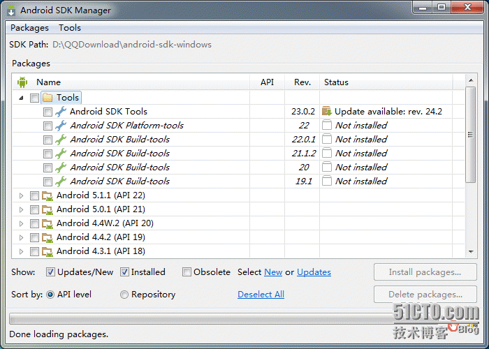Click the wrench icon for Build-tools rev 20
The width and height of the screenshot is (489, 349).
(61, 168)
